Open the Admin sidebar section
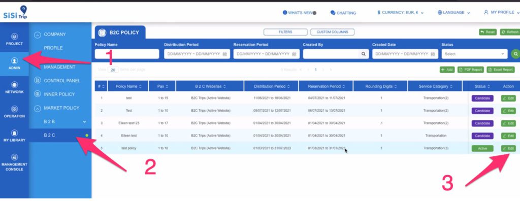The width and height of the screenshot is (520, 201). [14, 63]
